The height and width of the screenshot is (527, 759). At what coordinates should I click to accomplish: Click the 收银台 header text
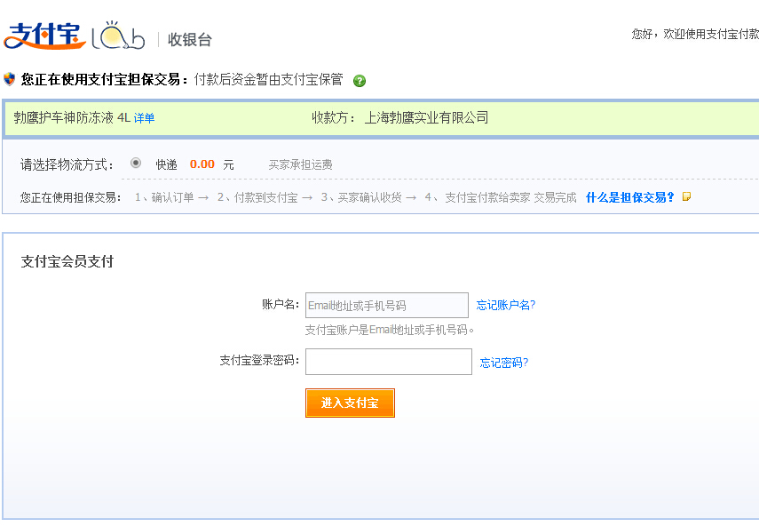190,39
